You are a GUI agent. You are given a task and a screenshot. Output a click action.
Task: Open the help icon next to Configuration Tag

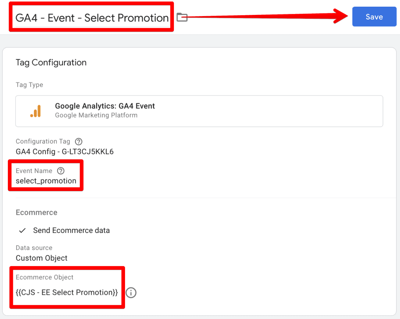coord(79,141)
